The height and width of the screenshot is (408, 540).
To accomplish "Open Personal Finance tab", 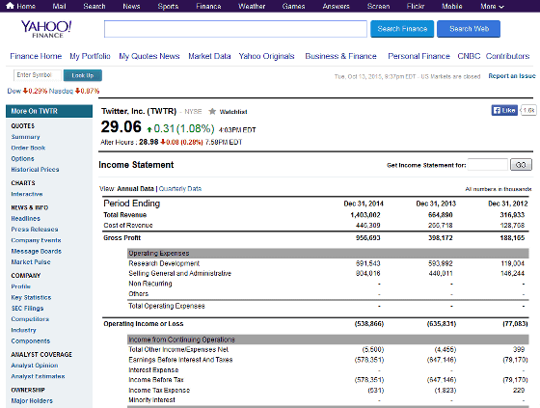I will click(x=418, y=56).
